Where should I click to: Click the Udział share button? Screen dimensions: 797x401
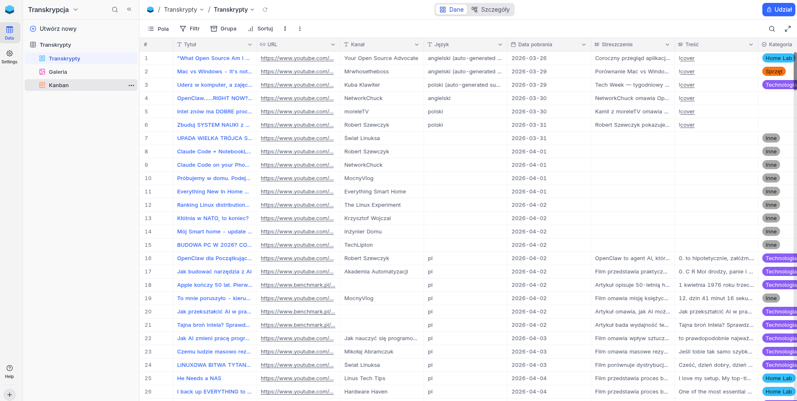pyautogui.click(x=779, y=10)
